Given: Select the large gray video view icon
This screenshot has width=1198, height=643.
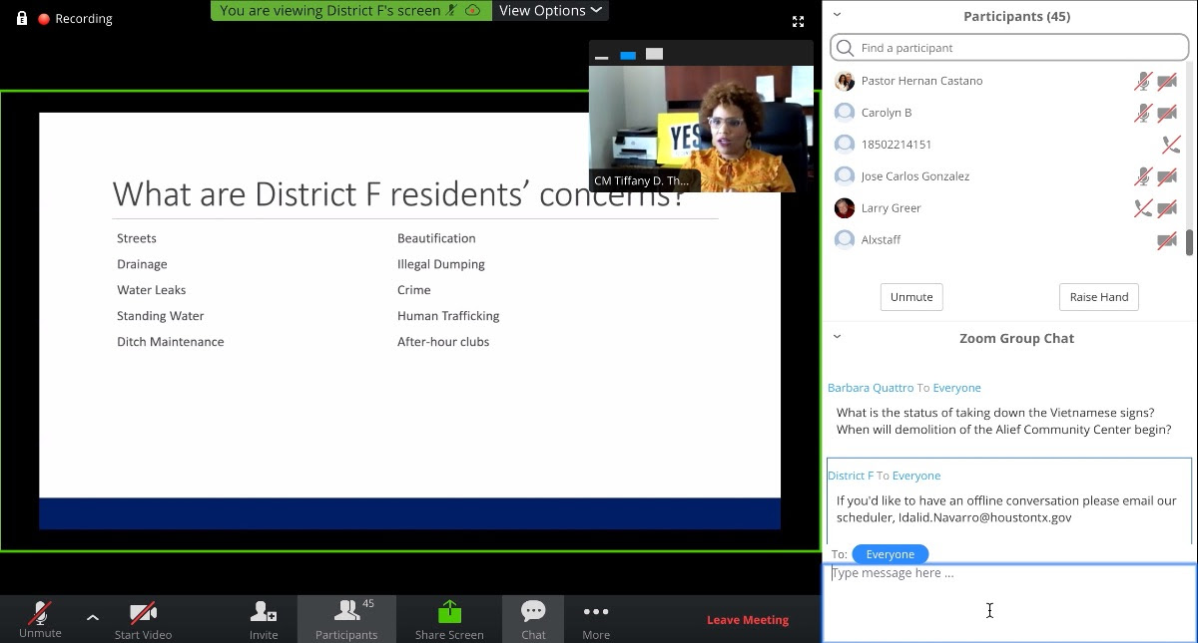Looking at the screenshot, I should pyautogui.click(x=654, y=54).
